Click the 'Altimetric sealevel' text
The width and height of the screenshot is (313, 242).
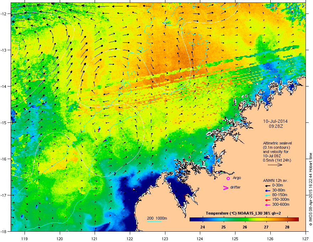(277, 143)
